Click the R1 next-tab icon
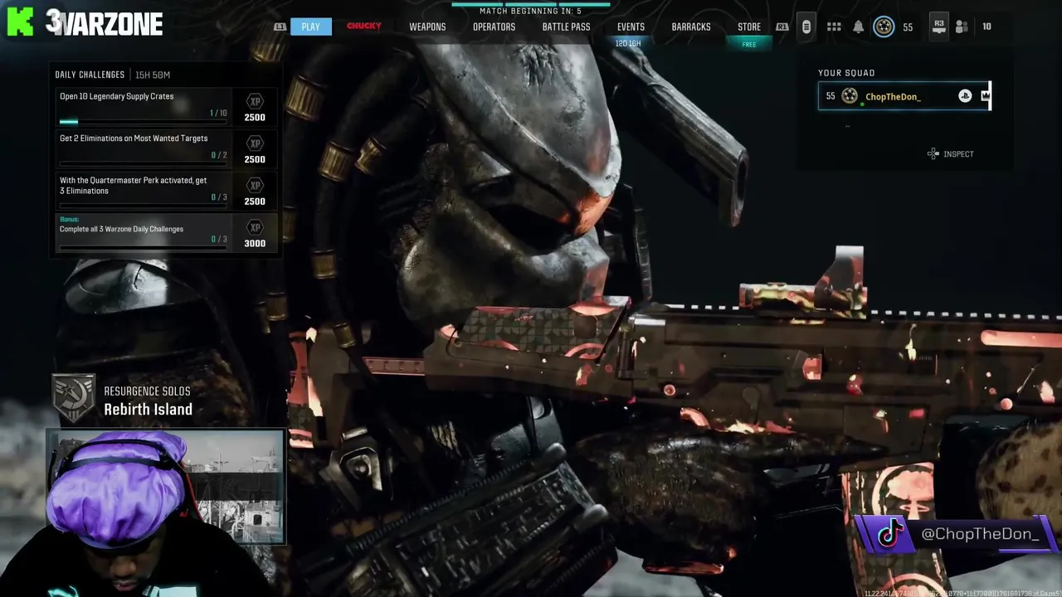Screen dimensions: 1062x597 (782, 27)
